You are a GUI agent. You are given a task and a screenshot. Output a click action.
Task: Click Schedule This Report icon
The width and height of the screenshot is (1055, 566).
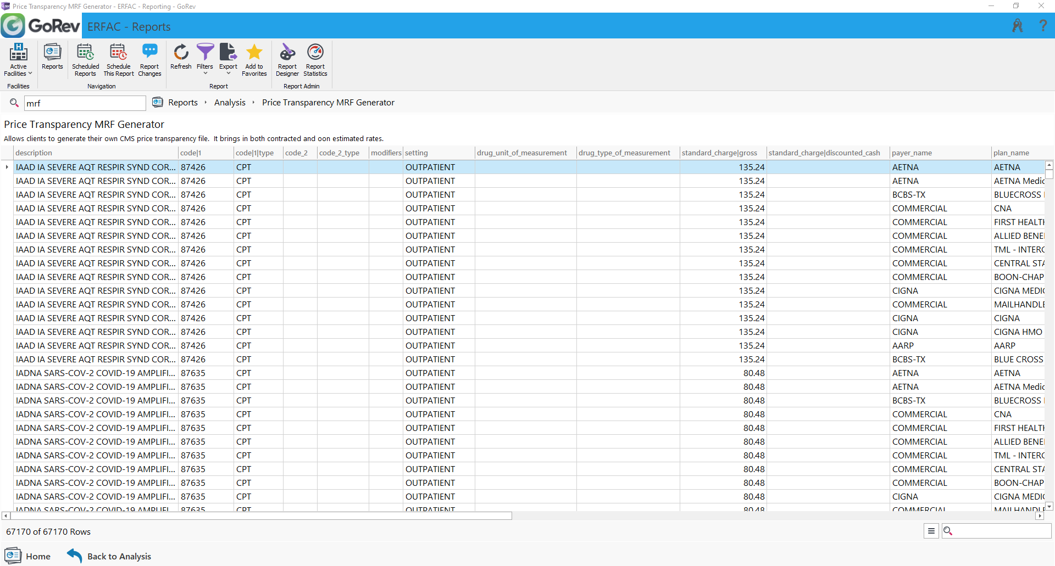pyautogui.click(x=119, y=60)
